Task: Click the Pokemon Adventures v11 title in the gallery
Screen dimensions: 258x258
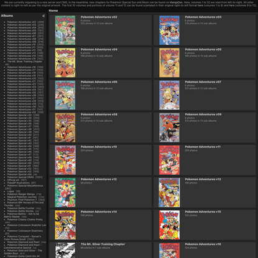Action: [x=203, y=147]
